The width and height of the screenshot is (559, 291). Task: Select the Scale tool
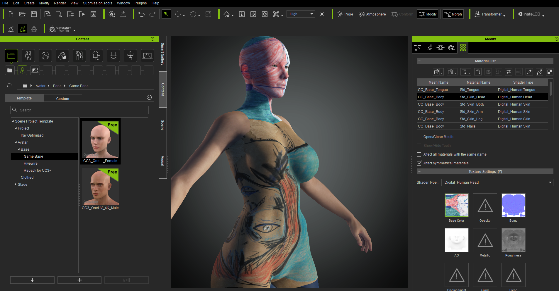pos(208,14)
